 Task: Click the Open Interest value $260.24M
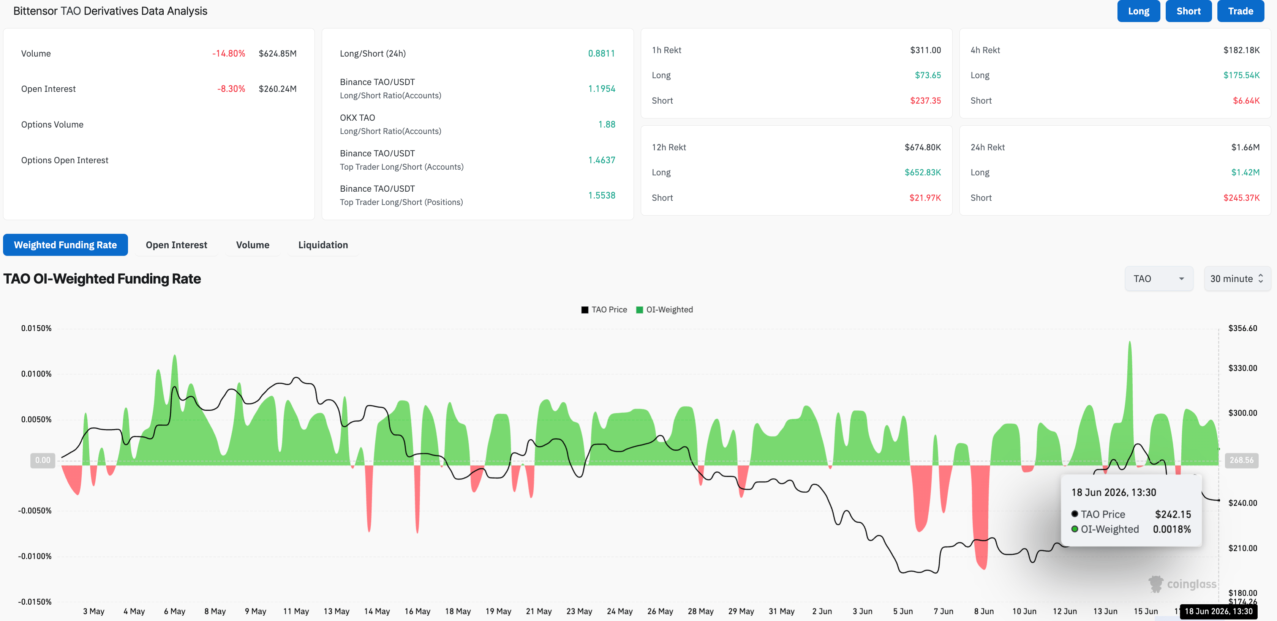pyautogui.click(x=278, y=89)
